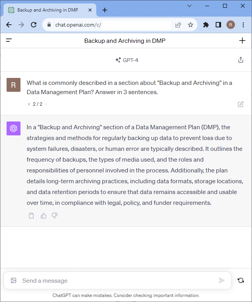Open a new browser tab

pos(105,10)
